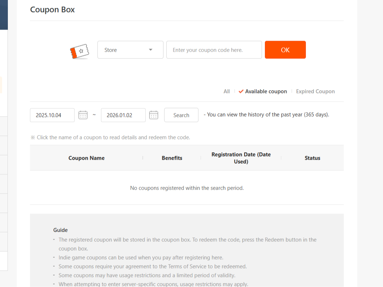Image resolution: width=383 pixels, height=287 pixels.
Task: Click the Benefits column header
Action: coord(172,158)
